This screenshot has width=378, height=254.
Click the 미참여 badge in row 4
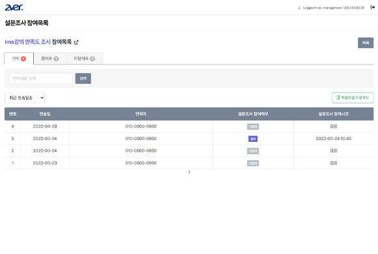(253, 126)
